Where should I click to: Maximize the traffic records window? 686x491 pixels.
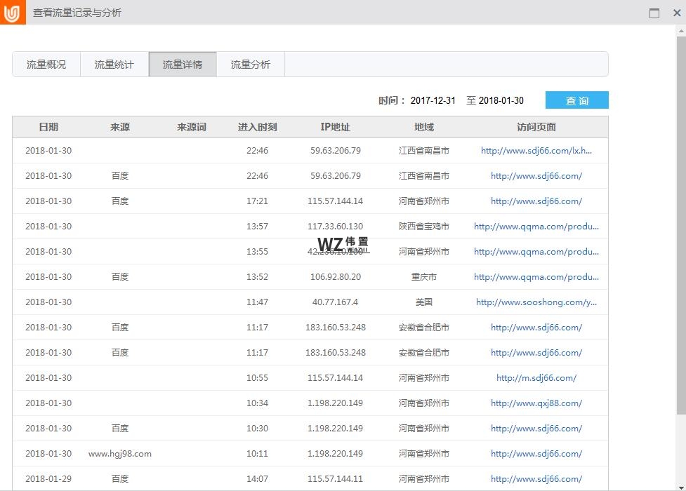coord(654,13)
